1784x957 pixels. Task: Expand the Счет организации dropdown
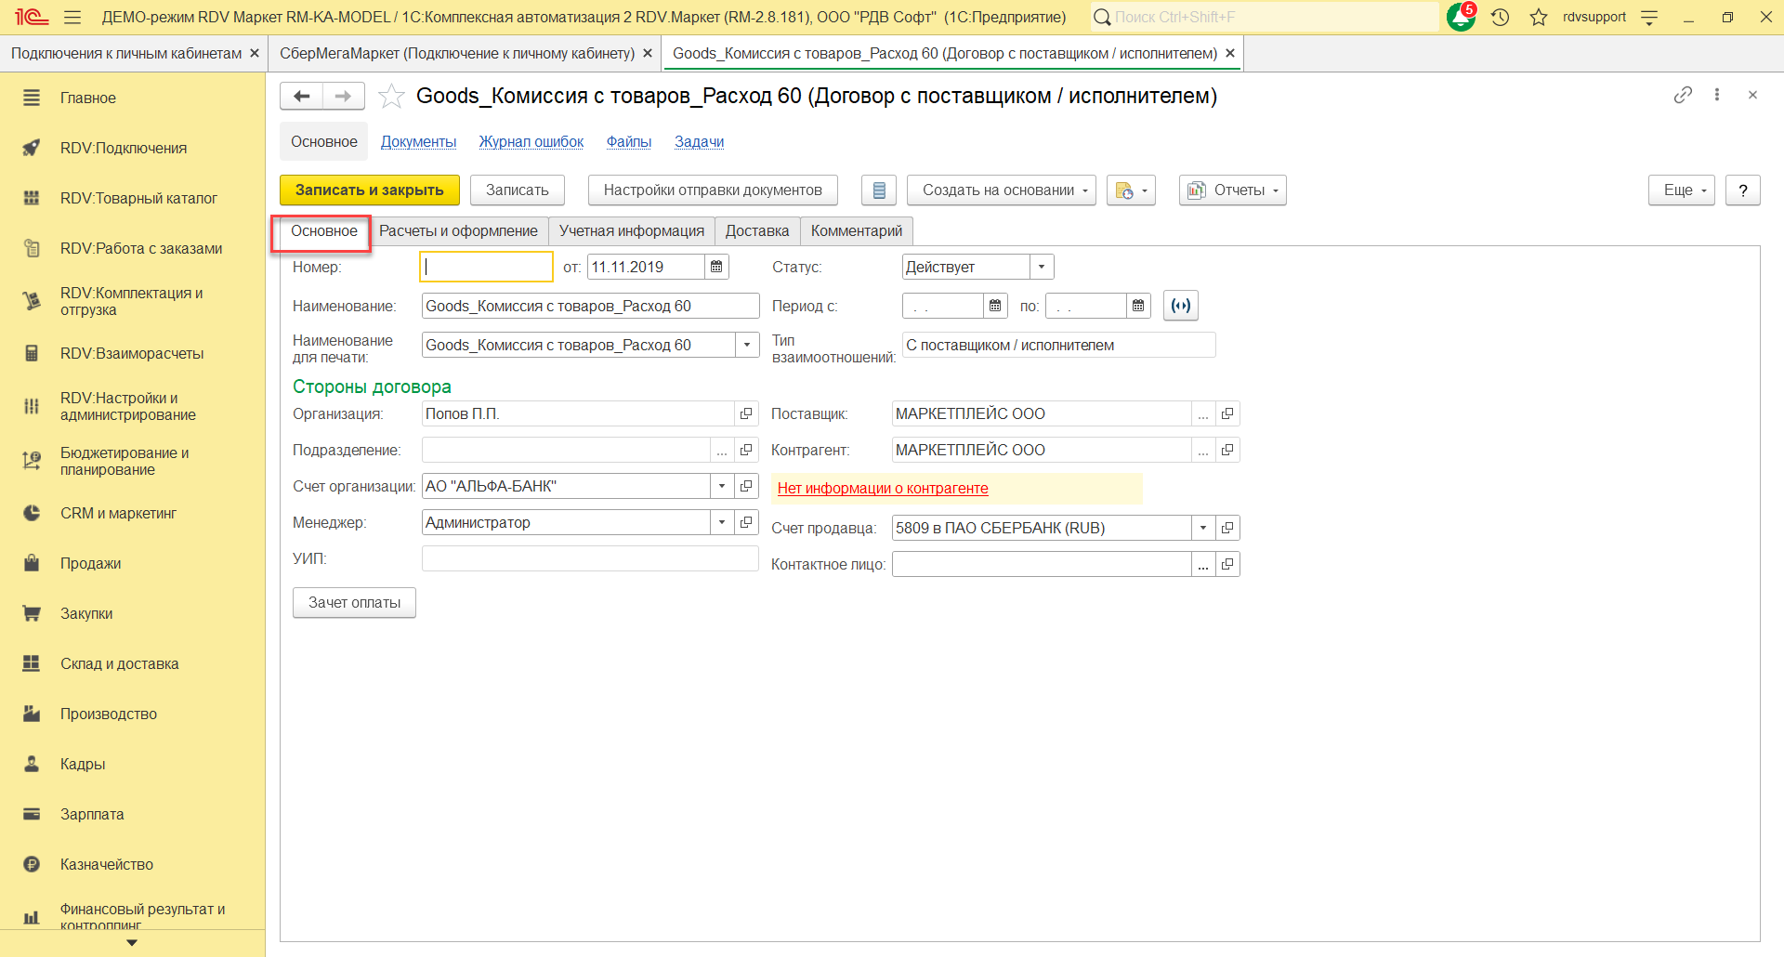[x=722, y=487]
